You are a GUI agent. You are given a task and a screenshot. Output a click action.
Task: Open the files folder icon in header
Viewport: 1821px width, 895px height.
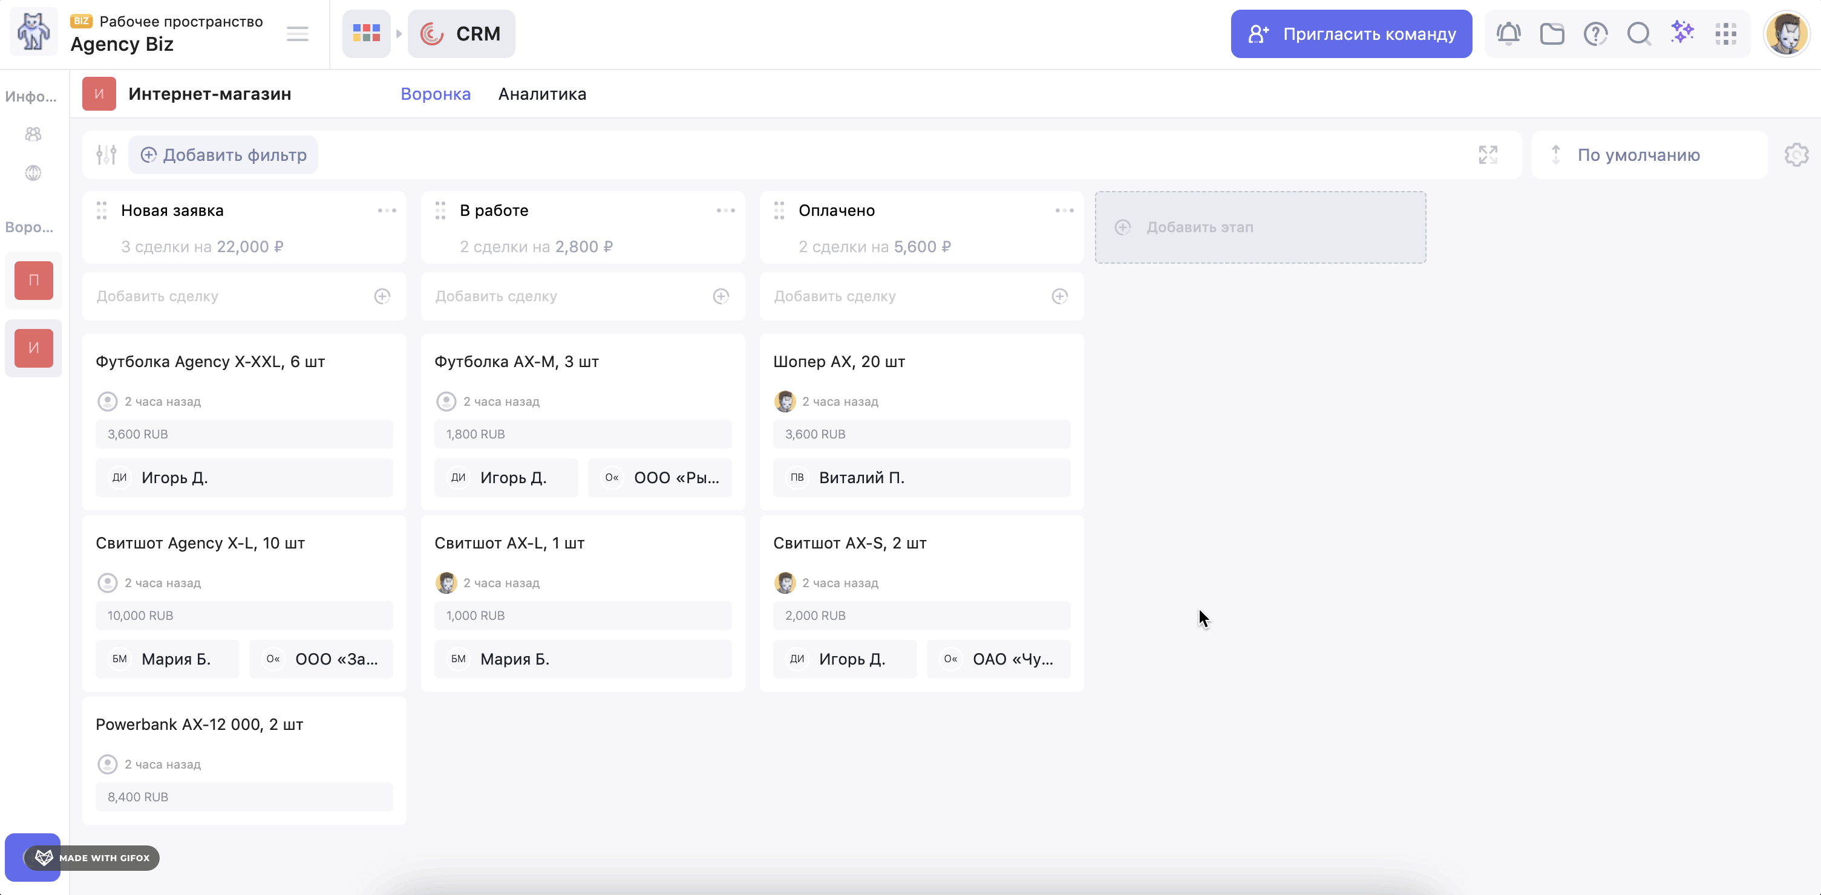[x=1552, y=33]
